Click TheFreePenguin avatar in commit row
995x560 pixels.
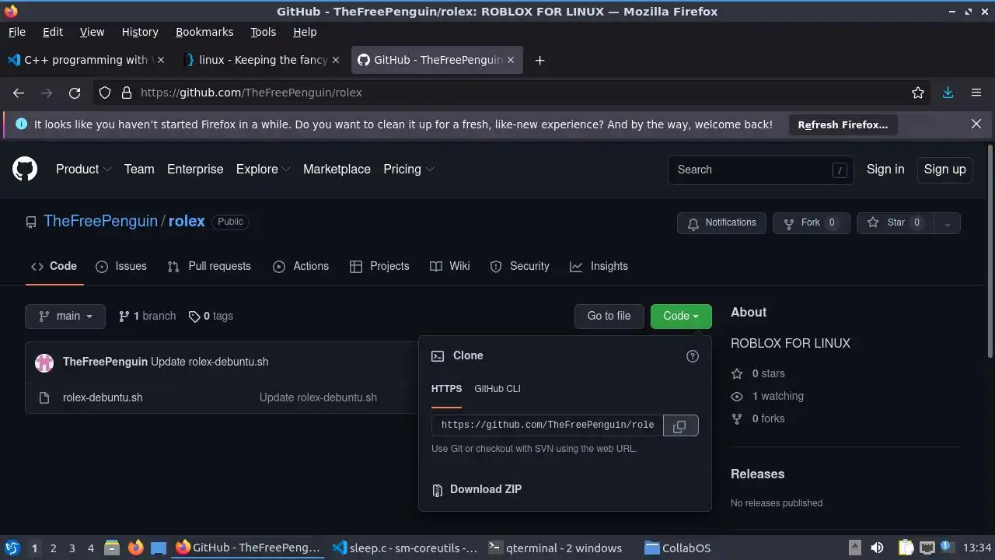(44, 362)
